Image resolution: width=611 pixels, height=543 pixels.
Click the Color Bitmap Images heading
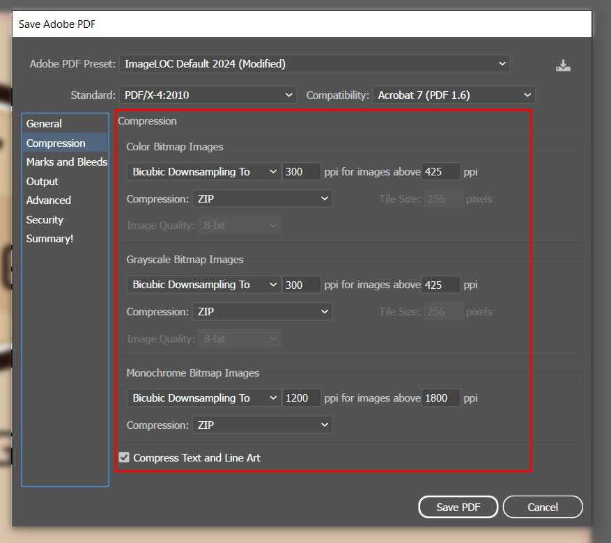(x=175, y=147)
